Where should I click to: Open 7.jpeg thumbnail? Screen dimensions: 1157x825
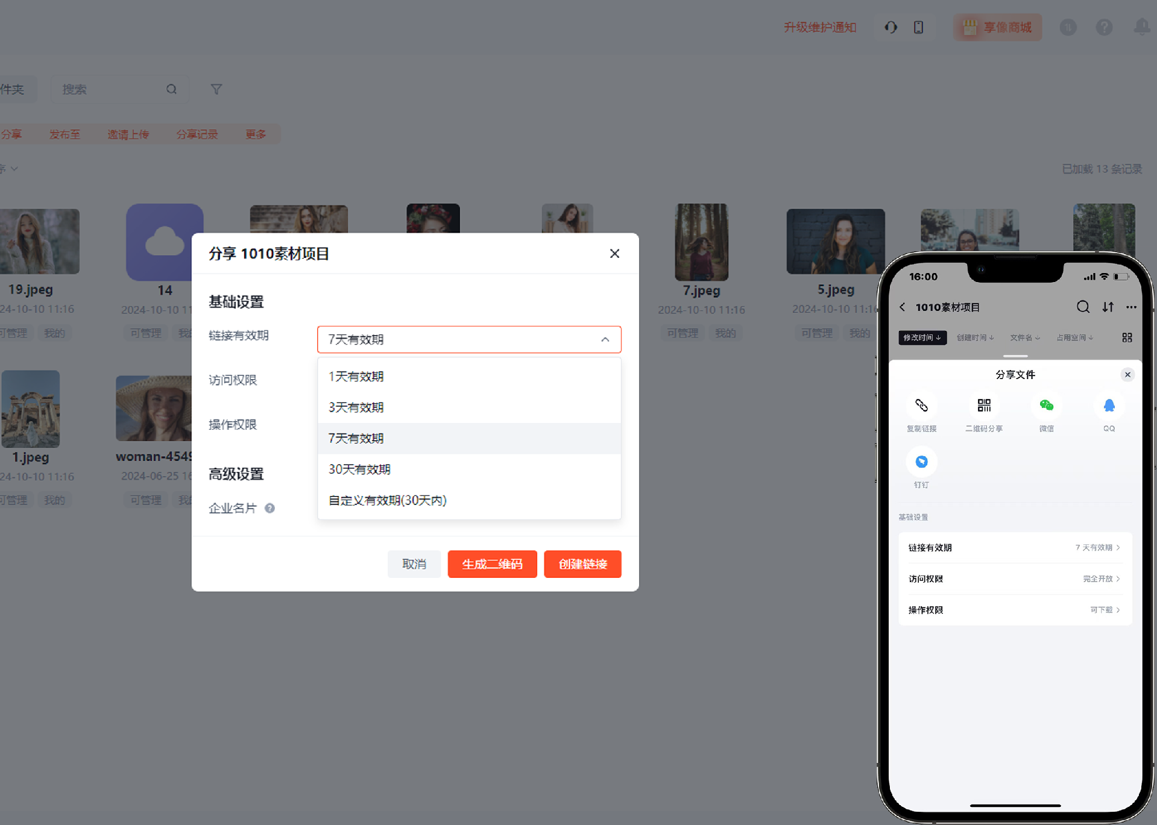701,242
